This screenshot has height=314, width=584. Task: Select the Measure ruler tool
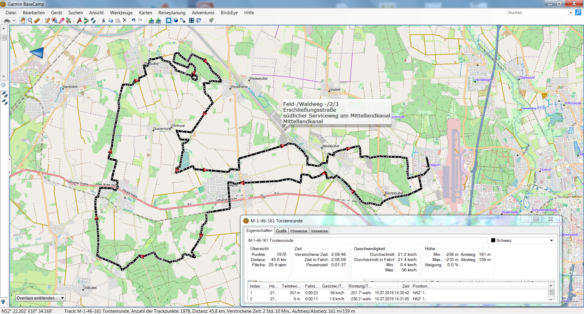[x=37, y=20]
